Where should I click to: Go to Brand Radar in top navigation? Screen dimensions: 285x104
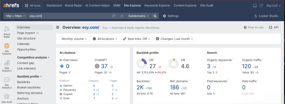point(73,6)
